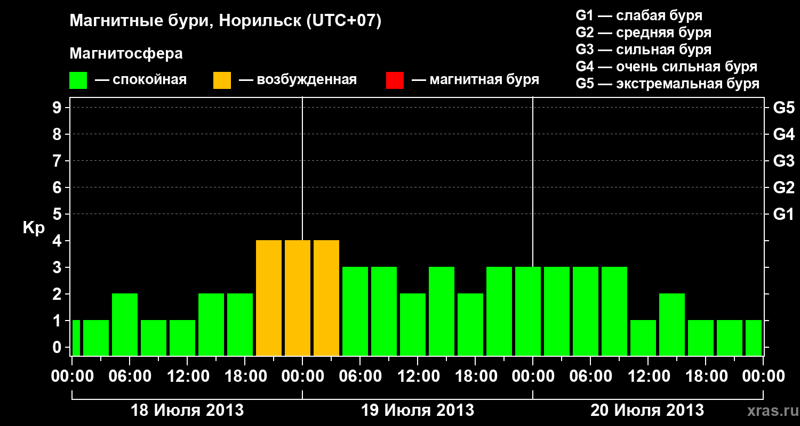The width and height of the screenshot is (800, 426).
Task: Select the 'G3 — сильная буря' description
Action: [x=643, y=50]
